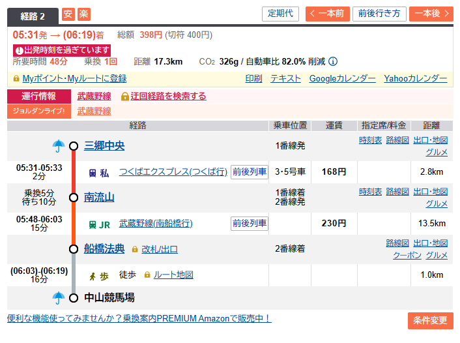This screenshot has height=343, width=460.
Task: Click the lock icon beside Myポイント・Myルートに登録
Action: click(x=16, y=78)
